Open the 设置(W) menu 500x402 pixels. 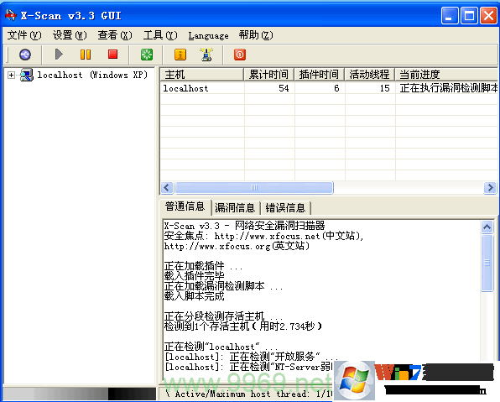(70, 35)
